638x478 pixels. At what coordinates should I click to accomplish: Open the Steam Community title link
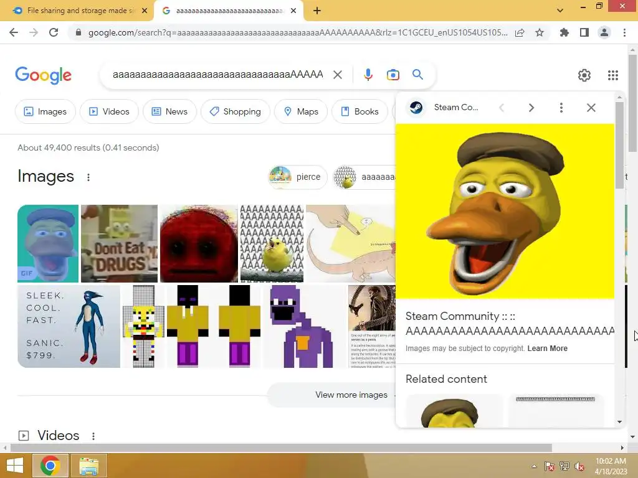(510, 324)
